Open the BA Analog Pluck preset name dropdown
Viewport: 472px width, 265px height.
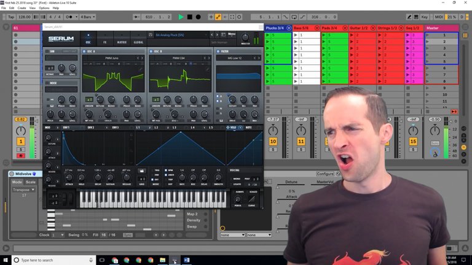coord(181,35)
